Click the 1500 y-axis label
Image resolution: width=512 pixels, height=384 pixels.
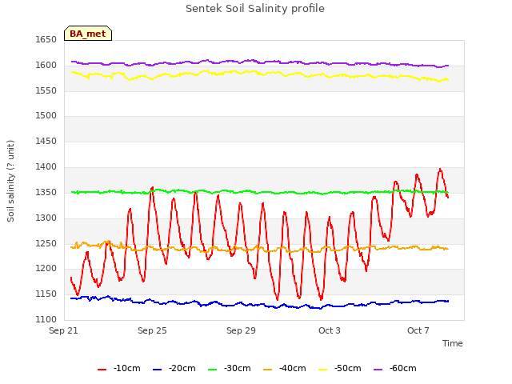[x=46, y=115]
